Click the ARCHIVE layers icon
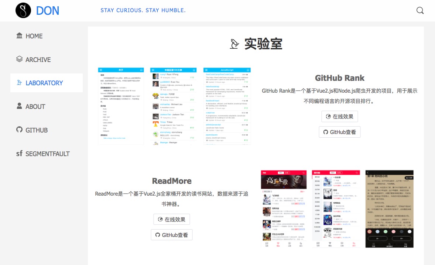 pyautogui.click(x=19, y=59)
